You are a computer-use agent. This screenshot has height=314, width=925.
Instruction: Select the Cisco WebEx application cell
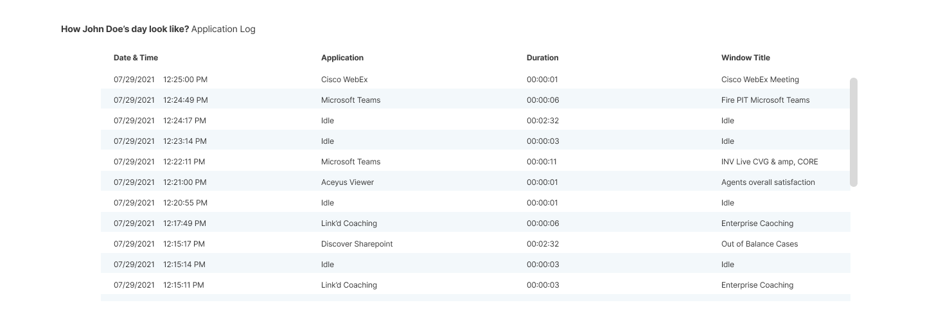pyautogui.click(x=344, y=80)
